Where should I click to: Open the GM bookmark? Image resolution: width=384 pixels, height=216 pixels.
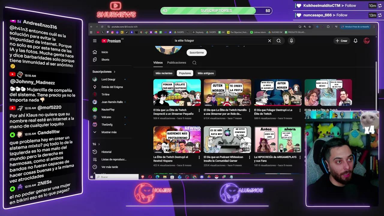click(x=222, y=32)
